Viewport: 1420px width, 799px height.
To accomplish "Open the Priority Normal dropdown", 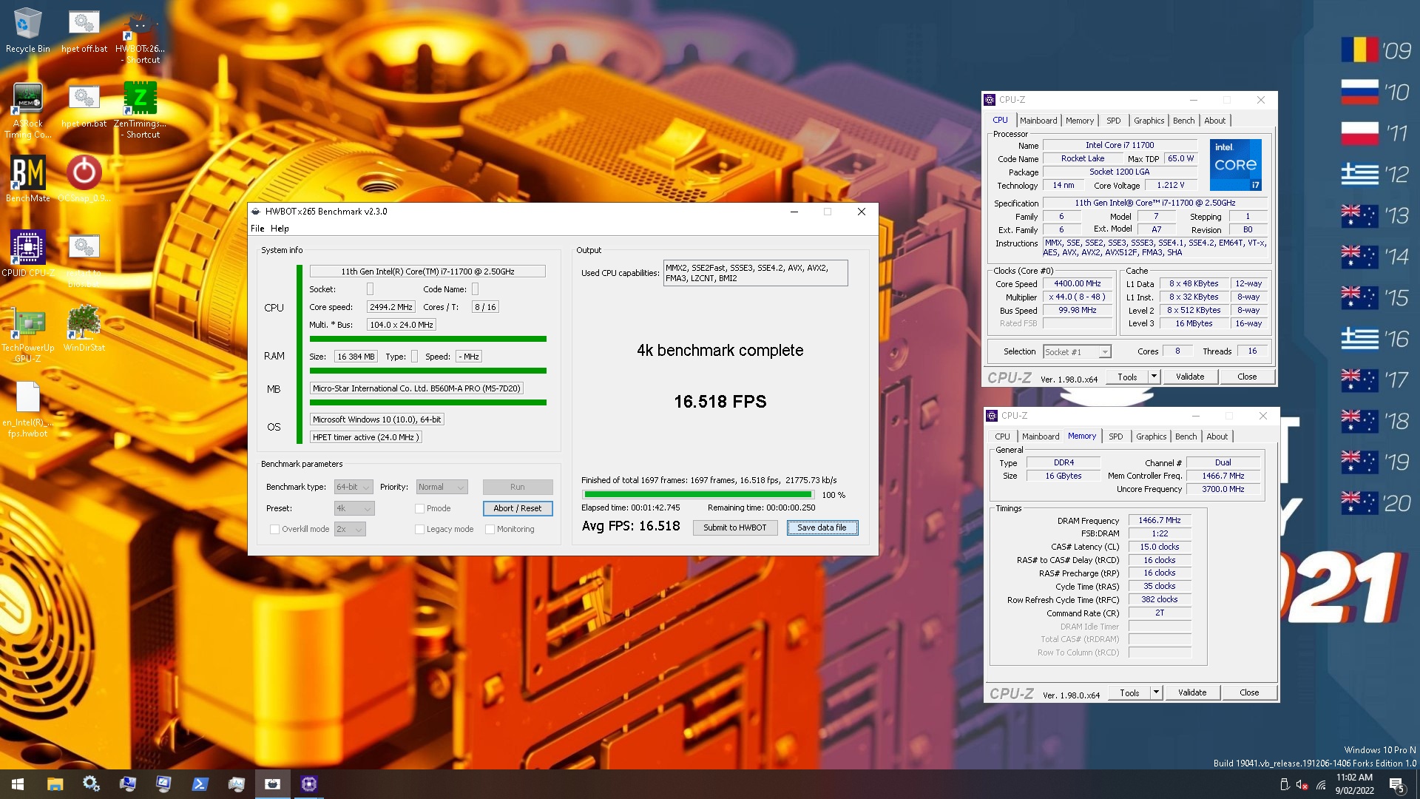I will coord(442,487).
